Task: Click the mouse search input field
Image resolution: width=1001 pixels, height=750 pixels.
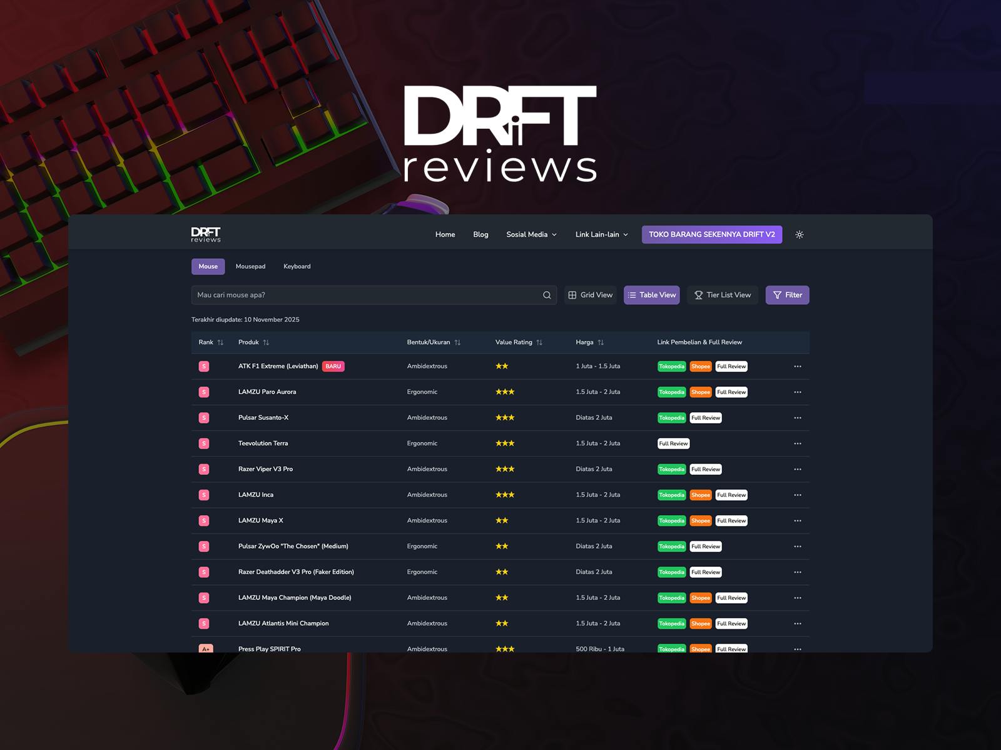Action: 374,295
